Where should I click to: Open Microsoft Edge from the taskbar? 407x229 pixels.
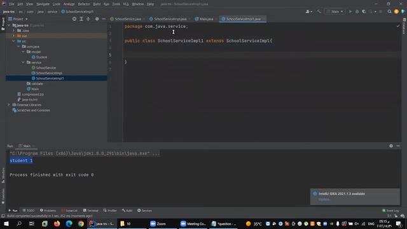tap(69, 223)
